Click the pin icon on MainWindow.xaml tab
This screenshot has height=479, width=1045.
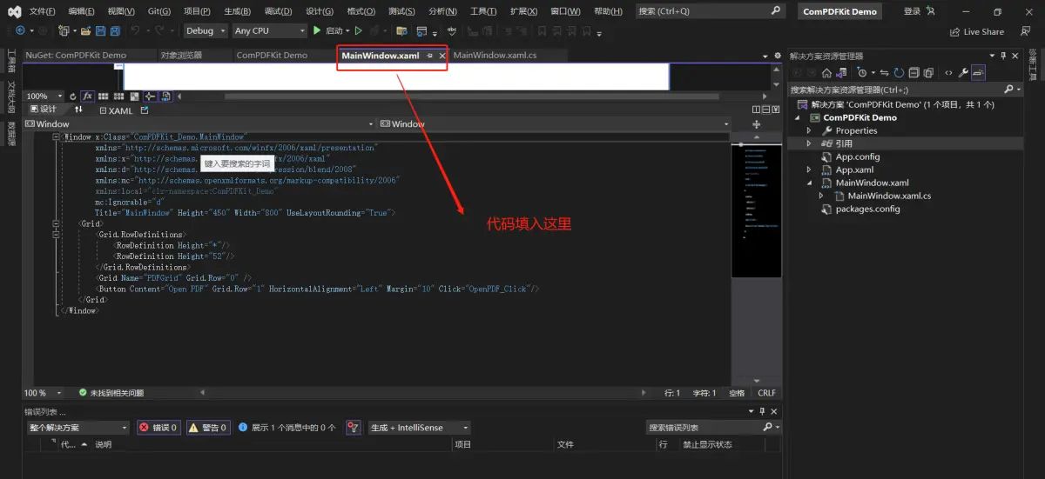tap(429, 56)
